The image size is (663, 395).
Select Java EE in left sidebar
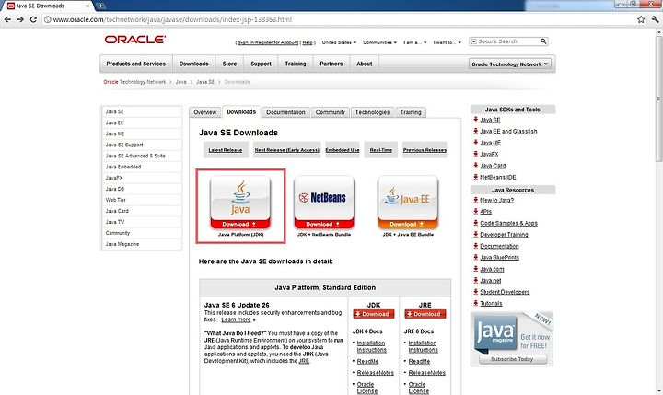point(142,122)
